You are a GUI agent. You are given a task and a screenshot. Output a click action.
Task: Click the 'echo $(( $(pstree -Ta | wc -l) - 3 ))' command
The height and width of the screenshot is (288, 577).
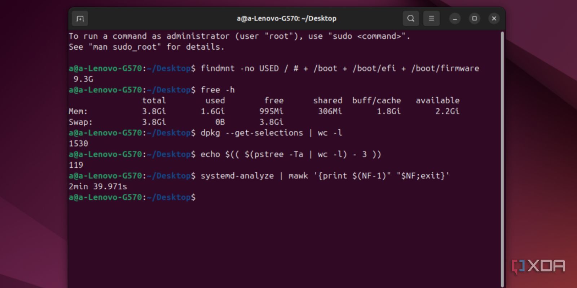[291, 154]
